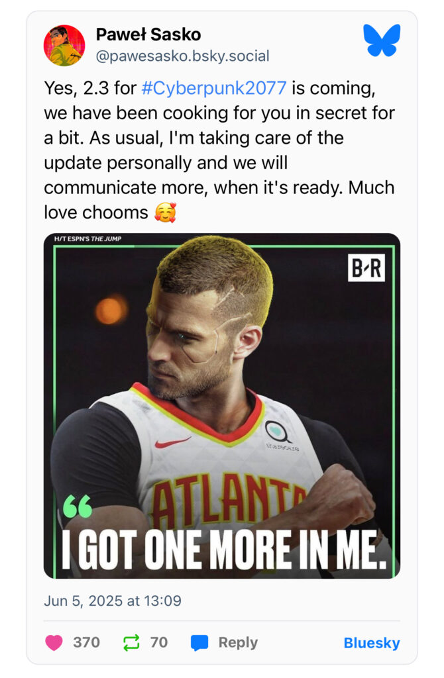This screenshot has width=444, height=678.
Task: Open the embedded basketball jersey image
Action: click(x=222, y=406)
